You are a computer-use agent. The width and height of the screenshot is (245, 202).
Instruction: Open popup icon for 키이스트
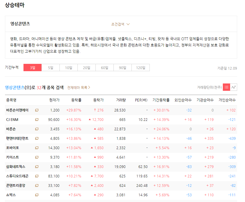coord(37,157)
